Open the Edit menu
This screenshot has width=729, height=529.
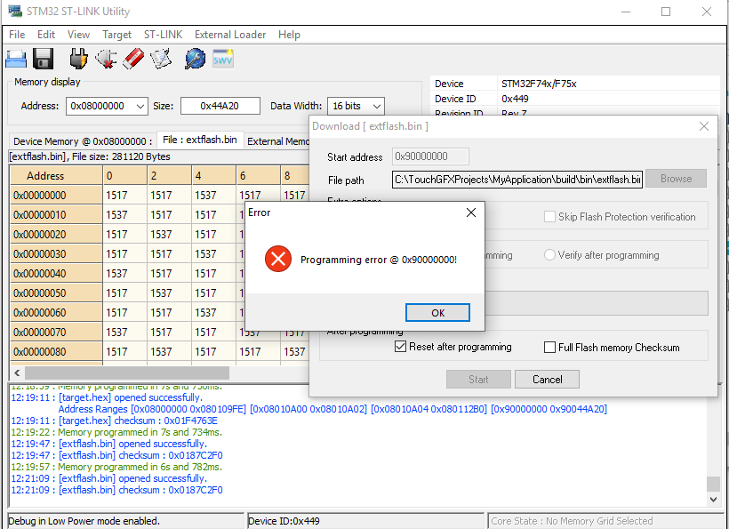(x=46, y=35)
